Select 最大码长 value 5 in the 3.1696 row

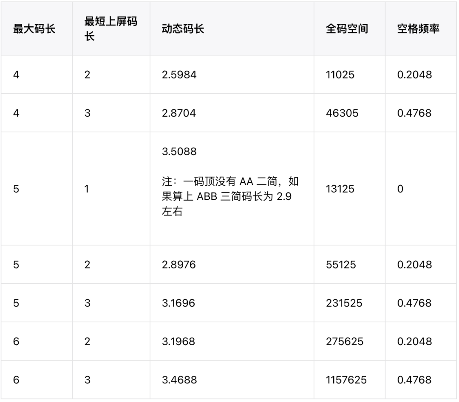[x=16, y=303]
